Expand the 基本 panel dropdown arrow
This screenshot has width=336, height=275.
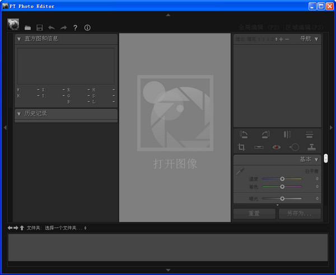point(316,159)
